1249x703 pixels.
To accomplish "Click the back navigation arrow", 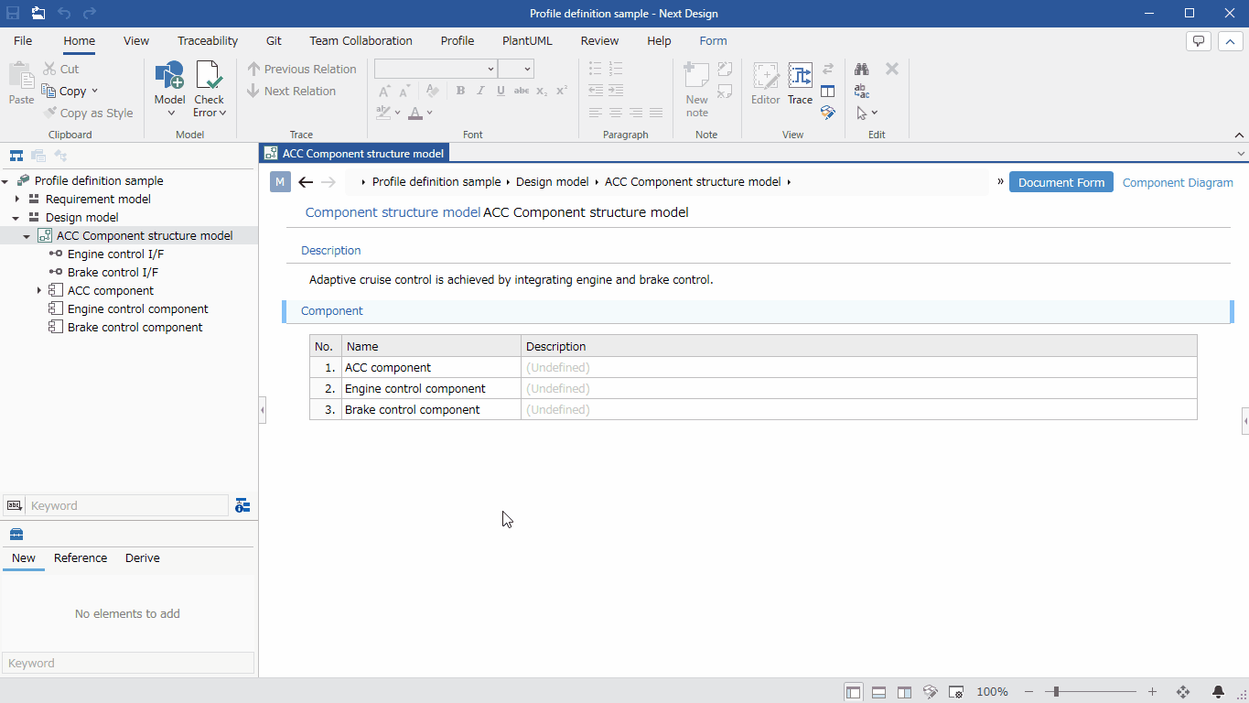I will 306,182.
